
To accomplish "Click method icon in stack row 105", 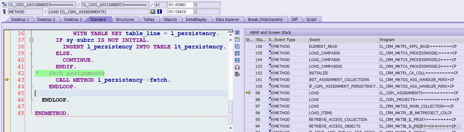I will 271,53.
